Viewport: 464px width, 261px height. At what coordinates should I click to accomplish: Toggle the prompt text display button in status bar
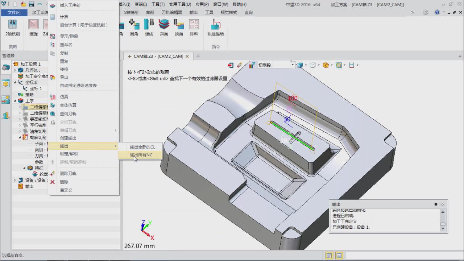point(330,256)
